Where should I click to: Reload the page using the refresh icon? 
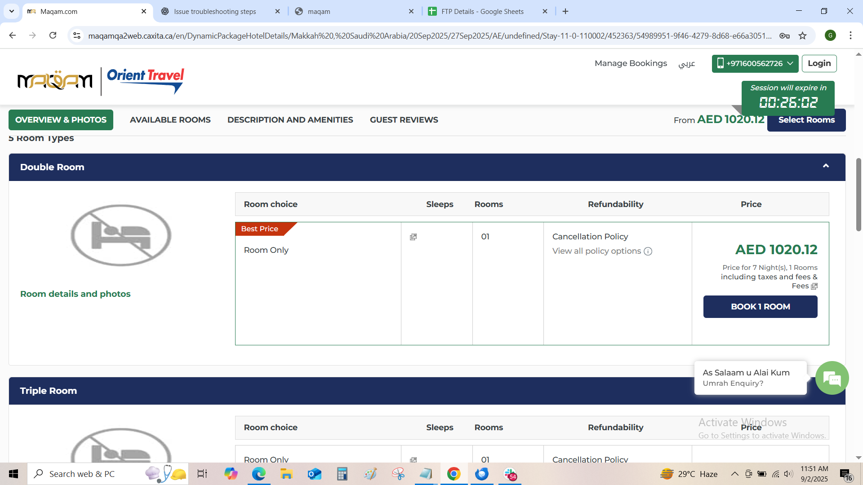(x=53, y=35)
